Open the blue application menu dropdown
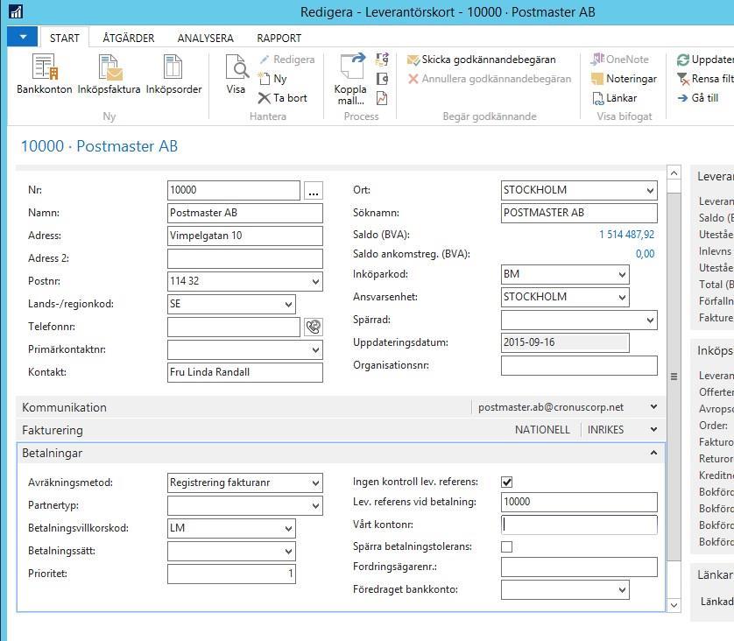734x641 pixels. point(22,37)
